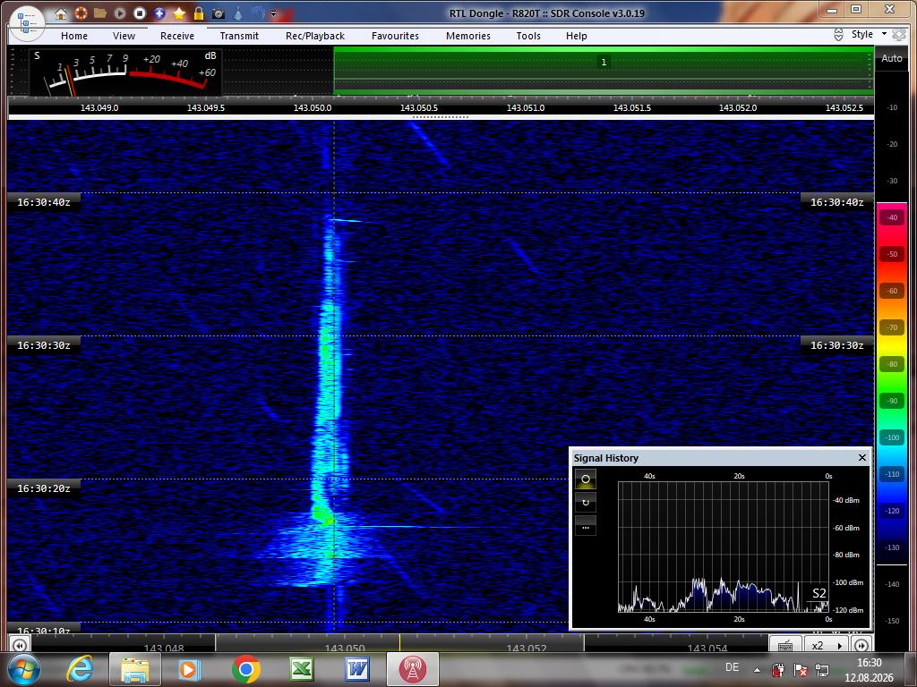Open the Rec/Playback ribbon tab
Viewport: 917px width, 687px height.
click(x=315, y=36)
